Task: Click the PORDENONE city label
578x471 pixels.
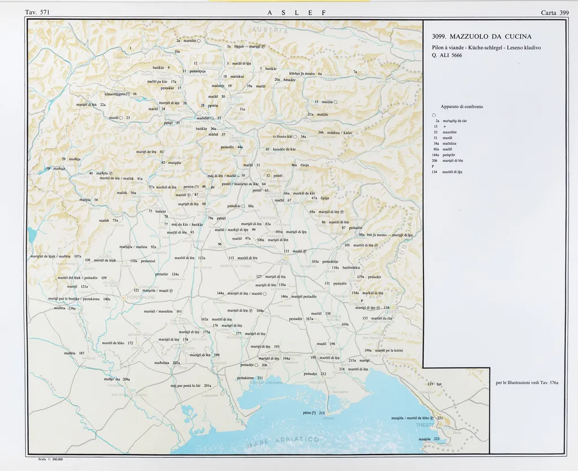Action: (141, 297)
